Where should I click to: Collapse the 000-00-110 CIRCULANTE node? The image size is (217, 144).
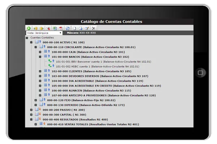click(36, 47)
